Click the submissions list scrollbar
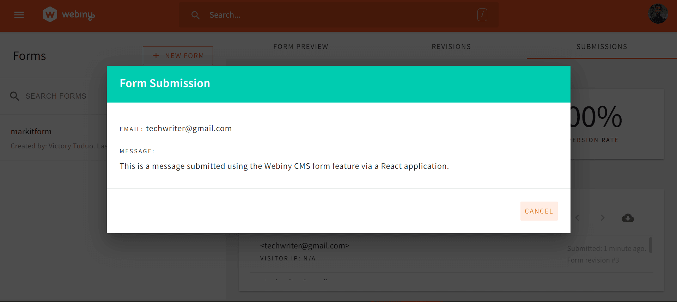The height and width of the screenshot is (302, 677). tap(651, 245)
